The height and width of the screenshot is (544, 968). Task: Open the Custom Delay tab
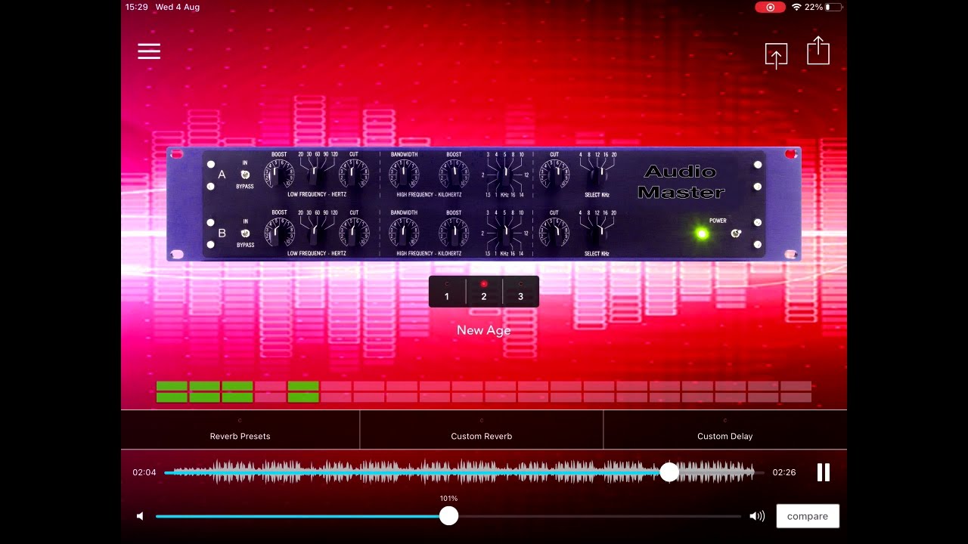tap(724, 430)
